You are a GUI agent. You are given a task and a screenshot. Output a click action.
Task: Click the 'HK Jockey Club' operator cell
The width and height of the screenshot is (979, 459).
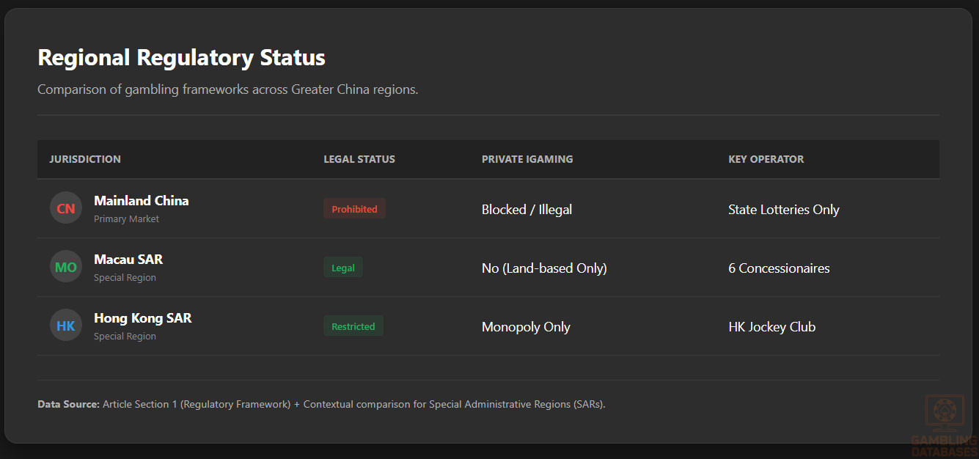pyautogui.click(x=771, y=327)
